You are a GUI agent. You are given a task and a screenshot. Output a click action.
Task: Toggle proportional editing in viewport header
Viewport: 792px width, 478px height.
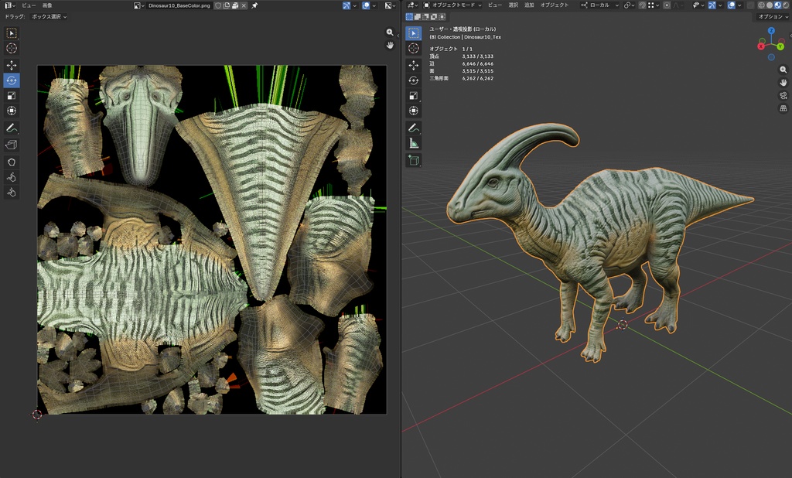[x=667, y=5]
